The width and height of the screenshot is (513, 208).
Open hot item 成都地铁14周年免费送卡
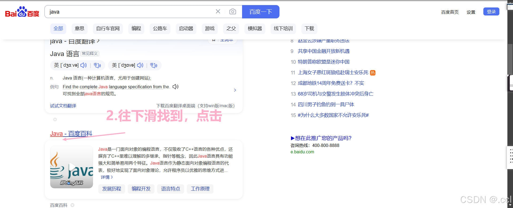(x=331, y=83)
